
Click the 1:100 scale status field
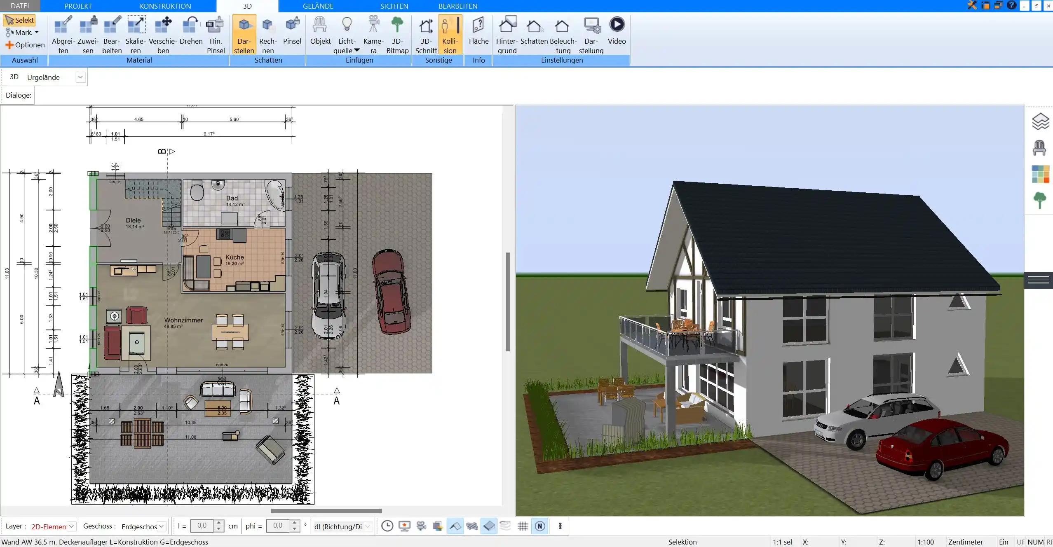tap(926, 542)
